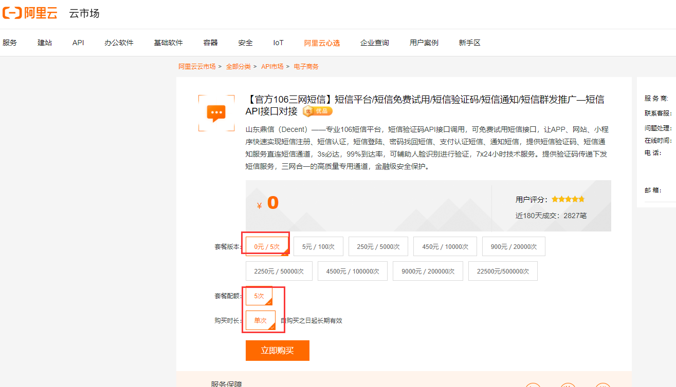Go to API市场 breadcrumb
Screen dimensions: 676x387
(272, 67)
